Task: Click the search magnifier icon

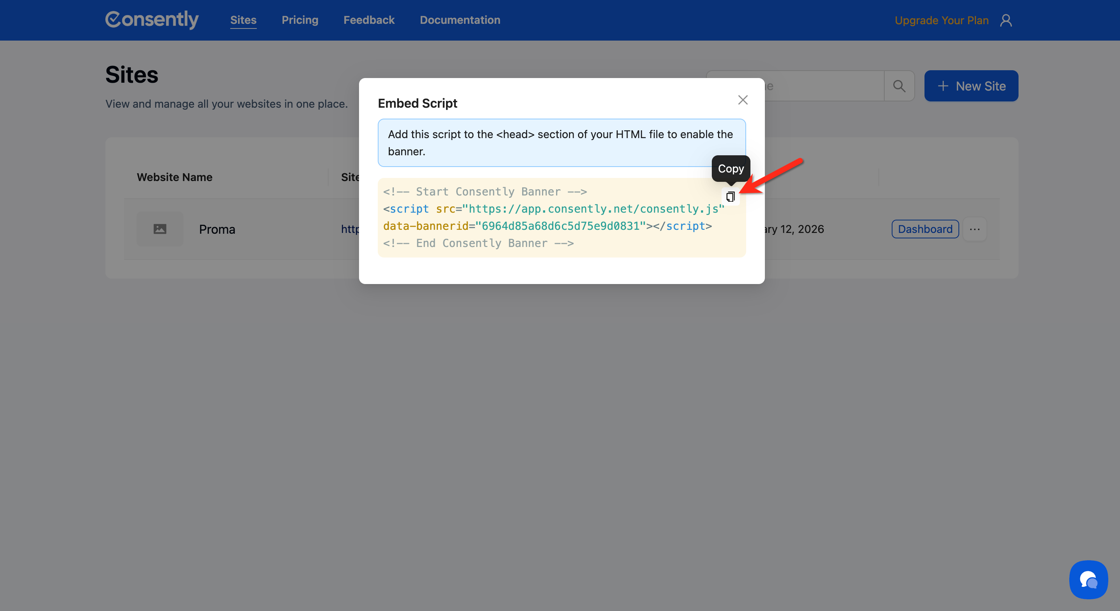Action: pos(899,86)
